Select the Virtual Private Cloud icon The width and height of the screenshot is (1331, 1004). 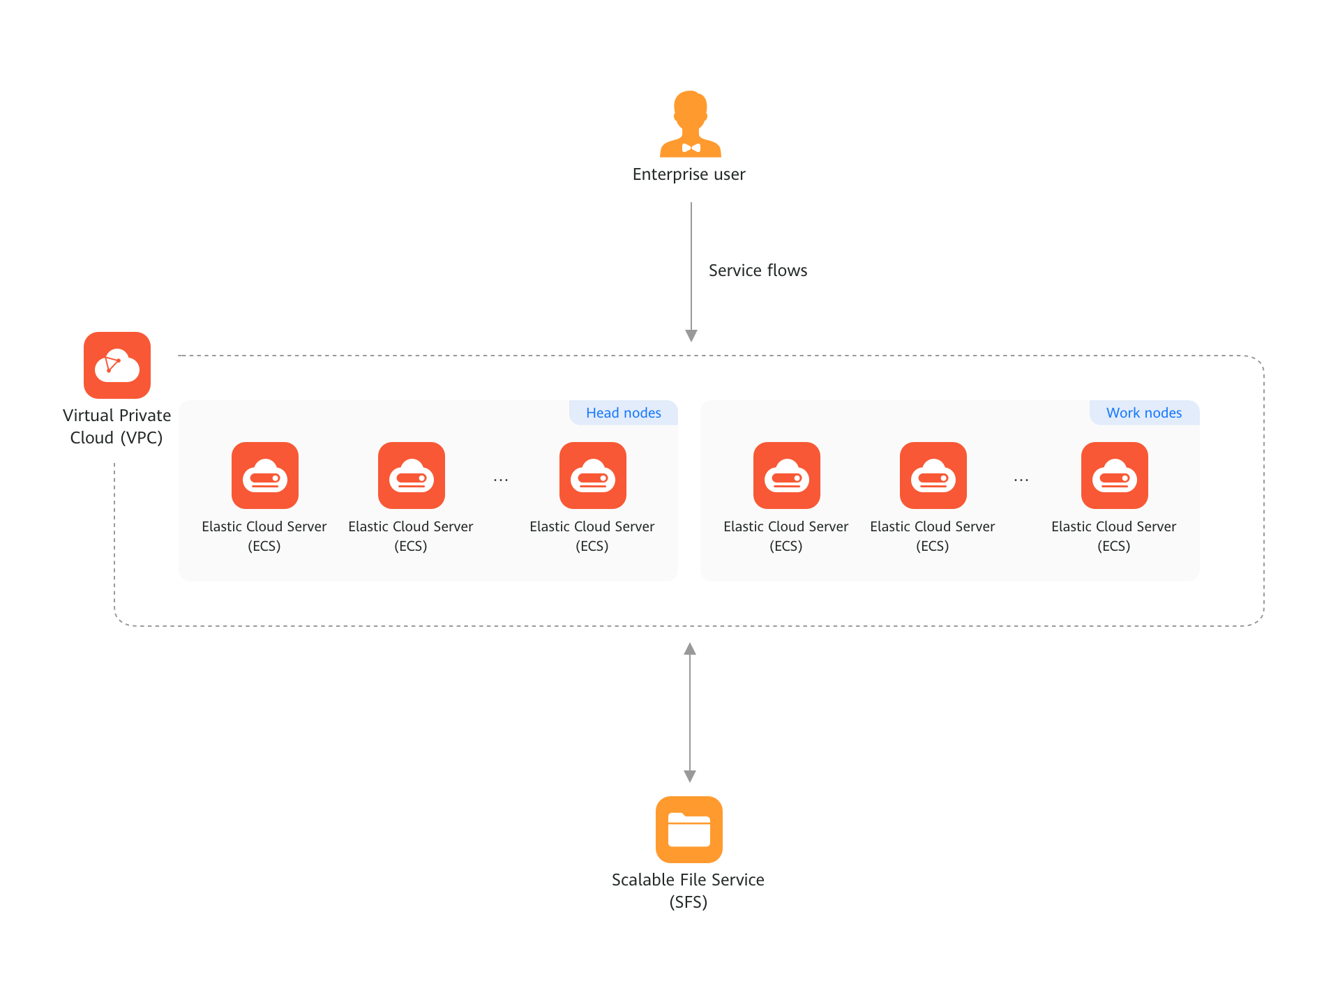116,365
